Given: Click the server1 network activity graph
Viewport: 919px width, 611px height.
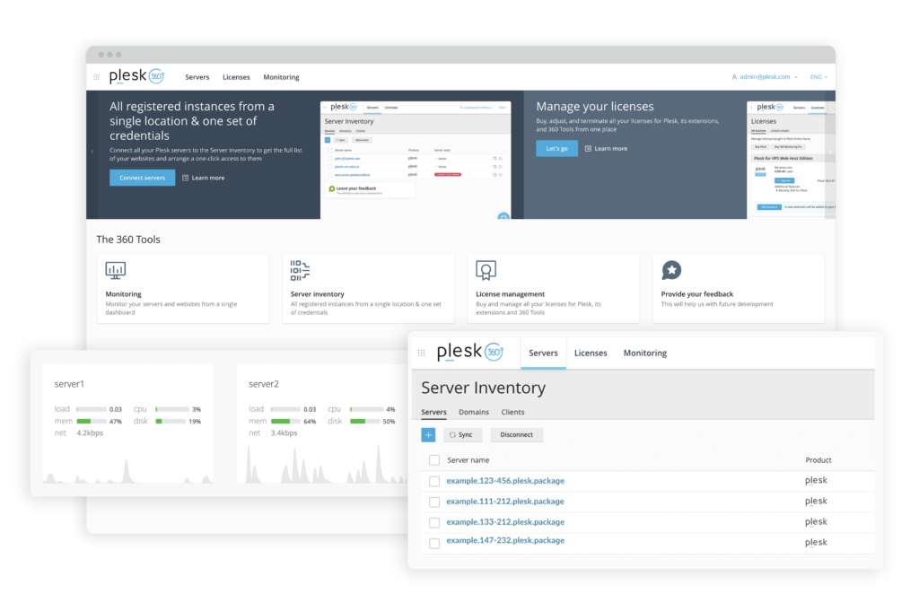Looking at the screenshot, I should (127, 470).
